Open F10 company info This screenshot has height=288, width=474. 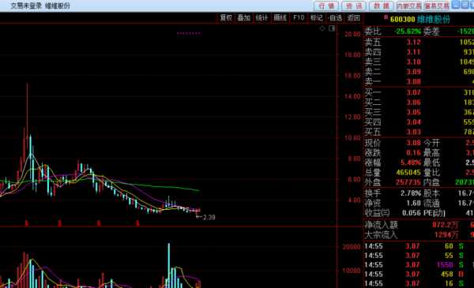[x=299, y=18]
